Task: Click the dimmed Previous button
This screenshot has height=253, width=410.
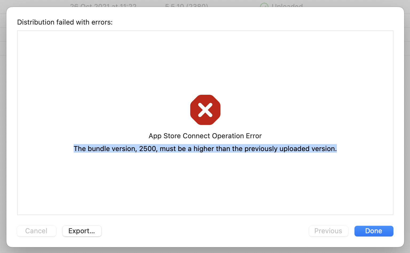Action: 328,231
